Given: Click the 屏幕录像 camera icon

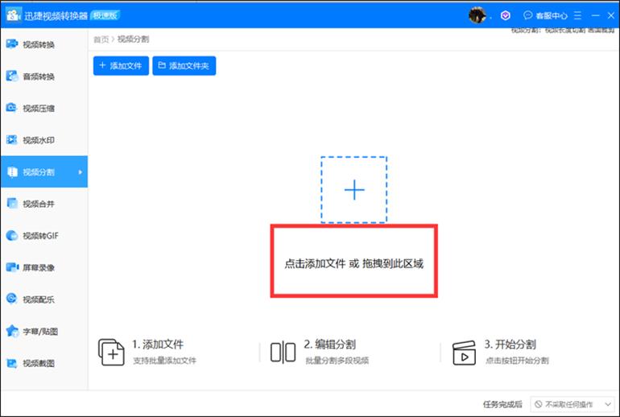Looking at the screenshot, I should pos(12,267).
